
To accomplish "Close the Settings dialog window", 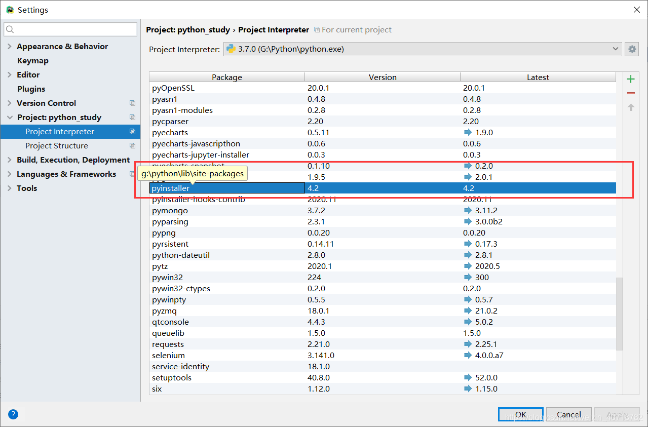I will click(x=636, y=10).
